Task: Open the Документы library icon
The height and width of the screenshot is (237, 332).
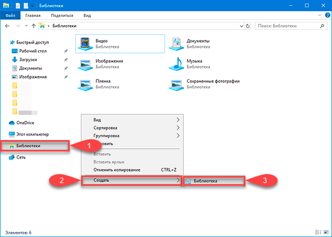Action: coord(176,44)
